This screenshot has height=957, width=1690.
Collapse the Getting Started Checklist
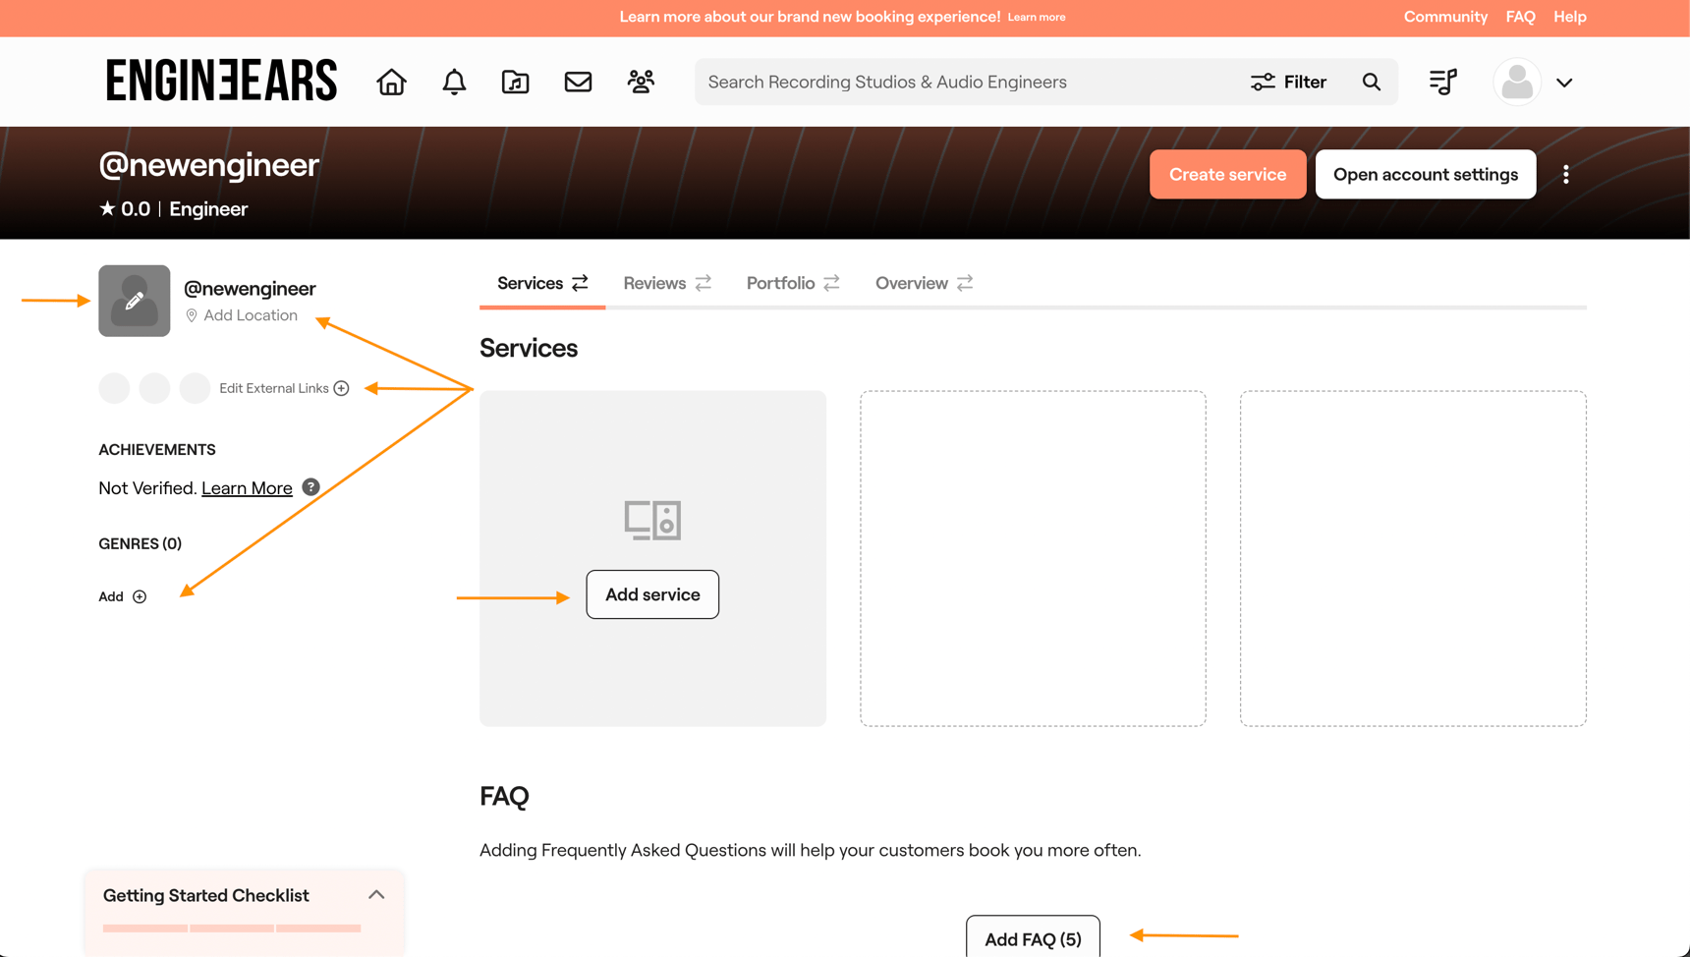(375, 894)
